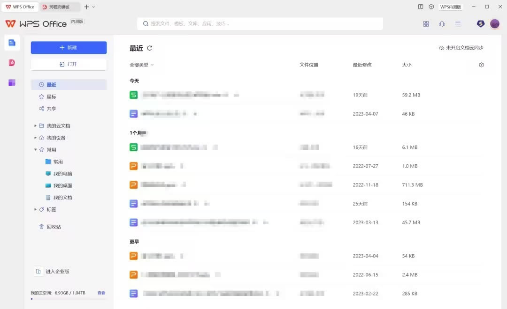
Task: Click the customer service headset icon
Action: (x=442, y=24)
